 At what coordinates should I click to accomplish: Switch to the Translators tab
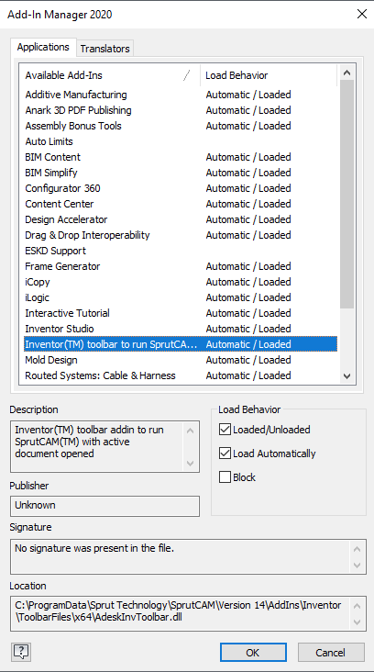104,49
